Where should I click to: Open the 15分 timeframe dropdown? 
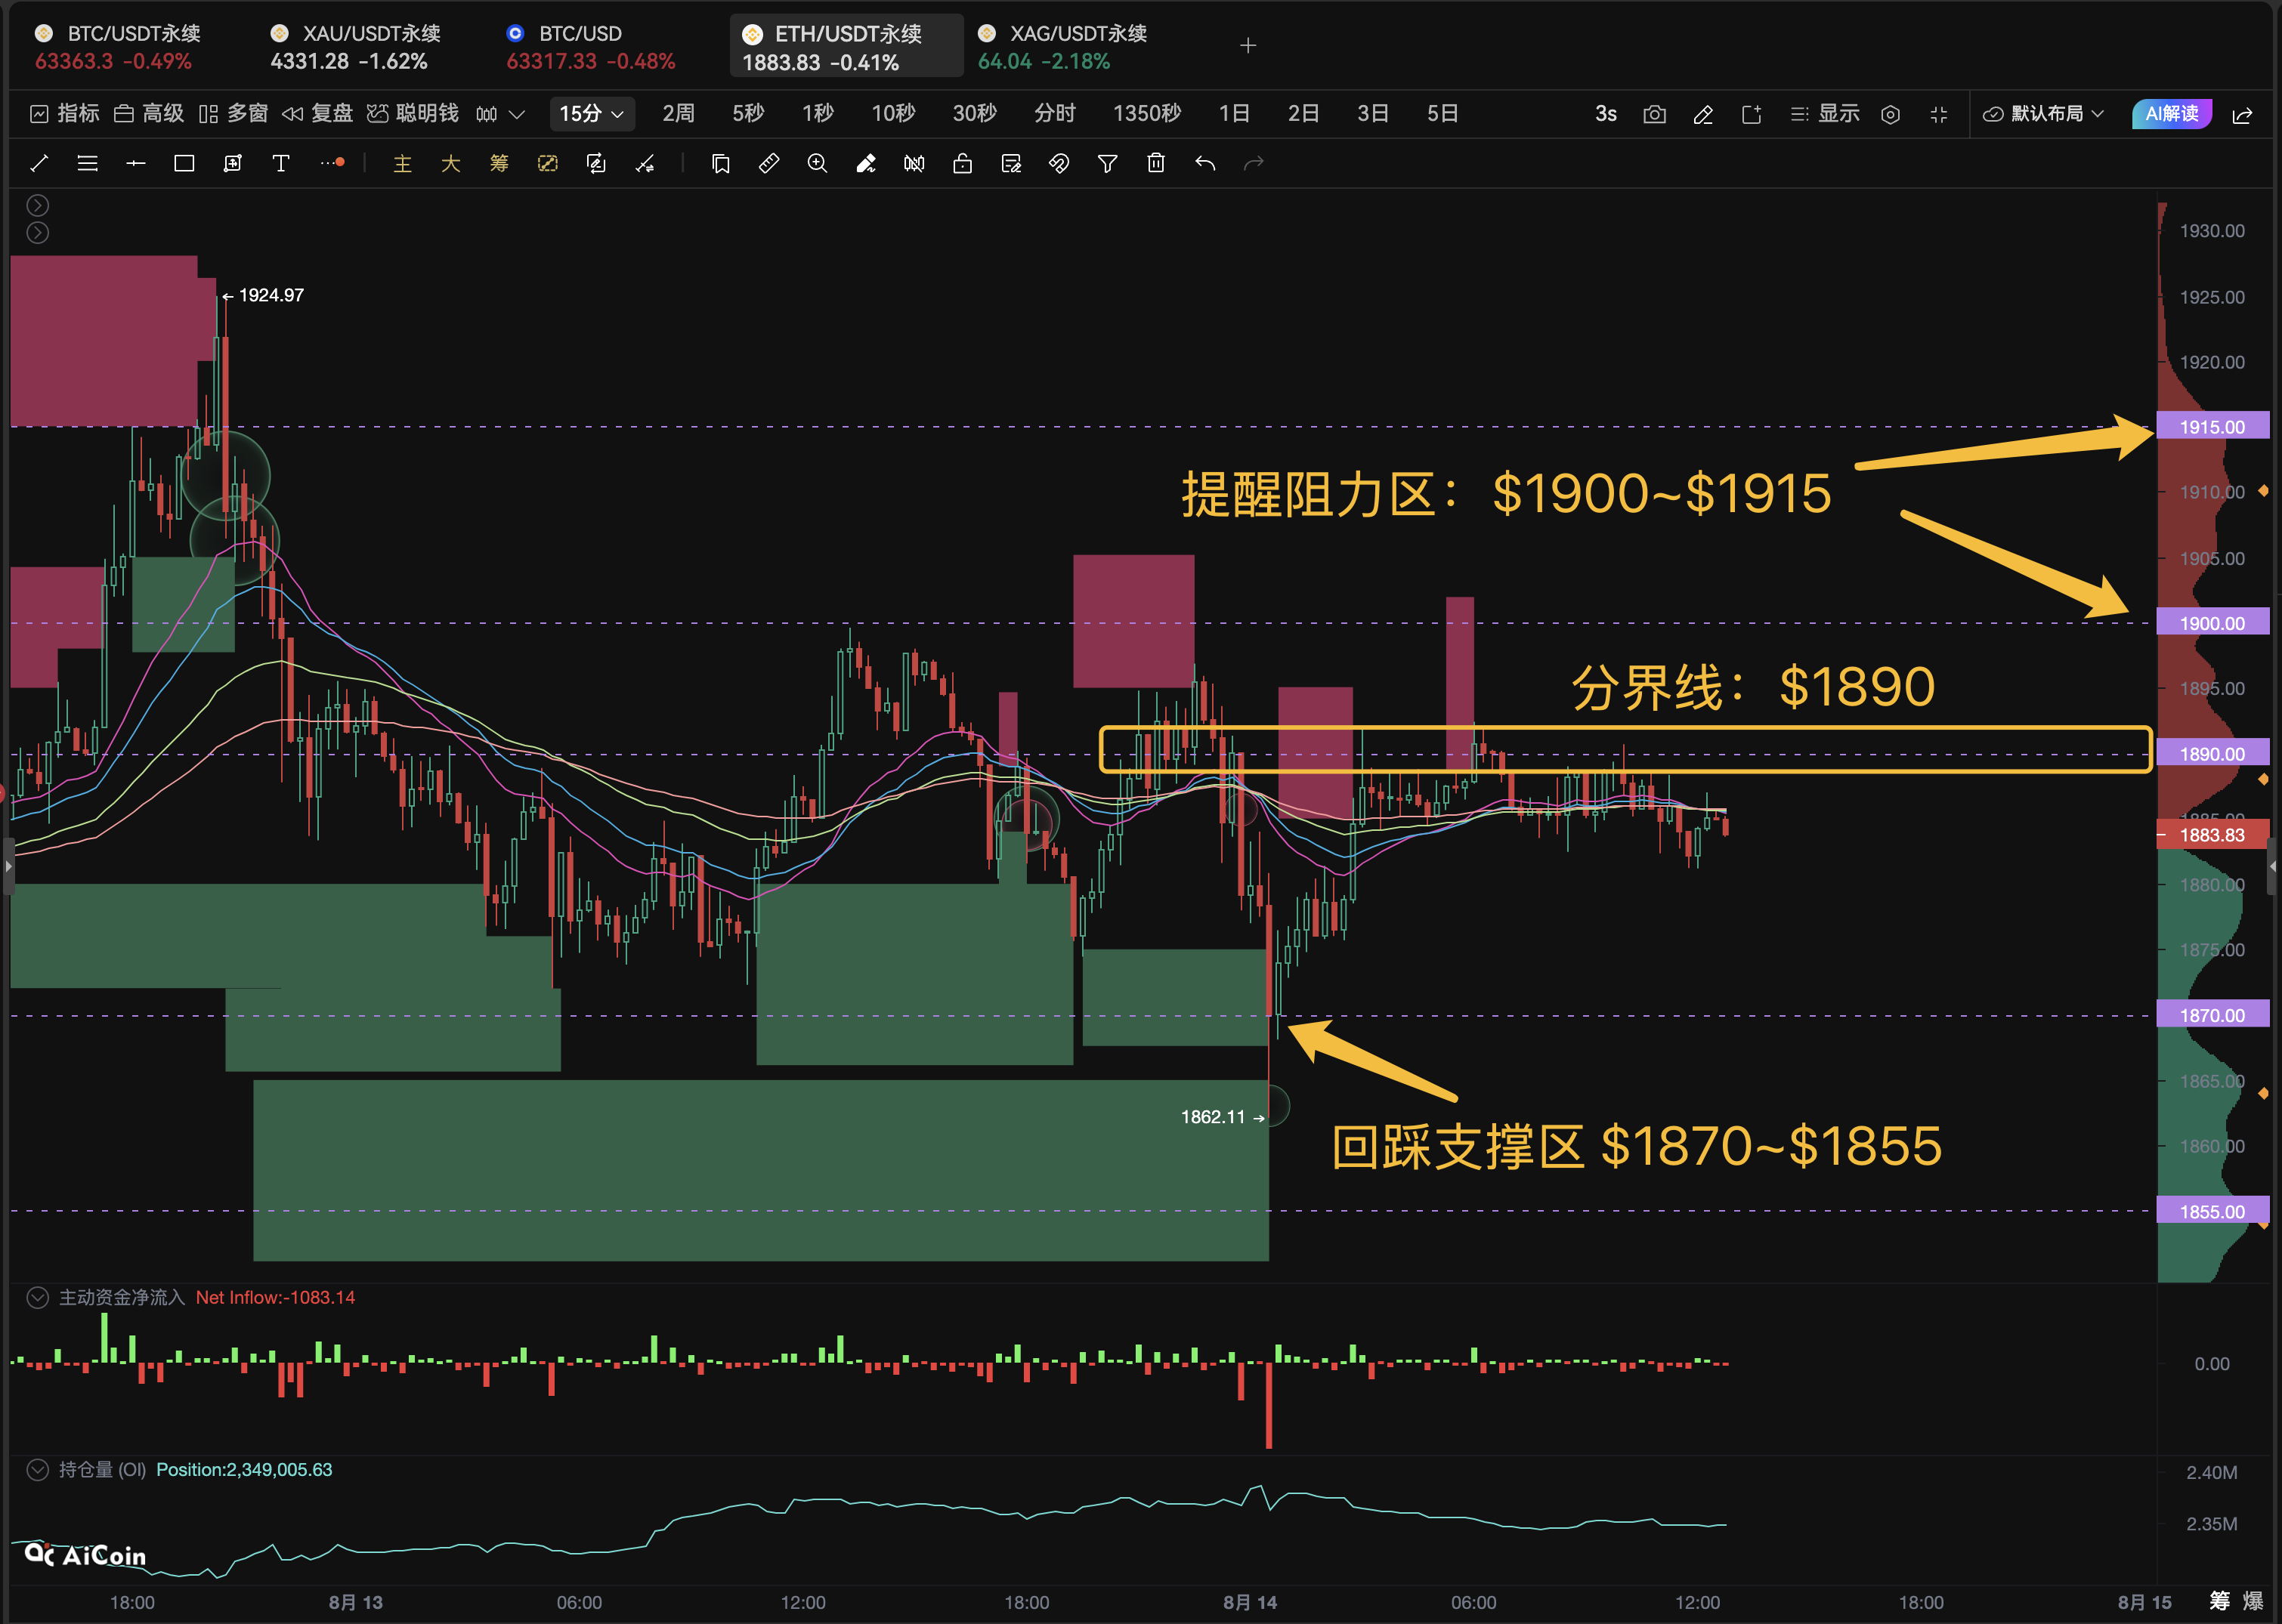click(591, 114)
